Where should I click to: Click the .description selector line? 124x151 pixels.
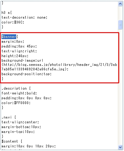click(x=16, y=88)
